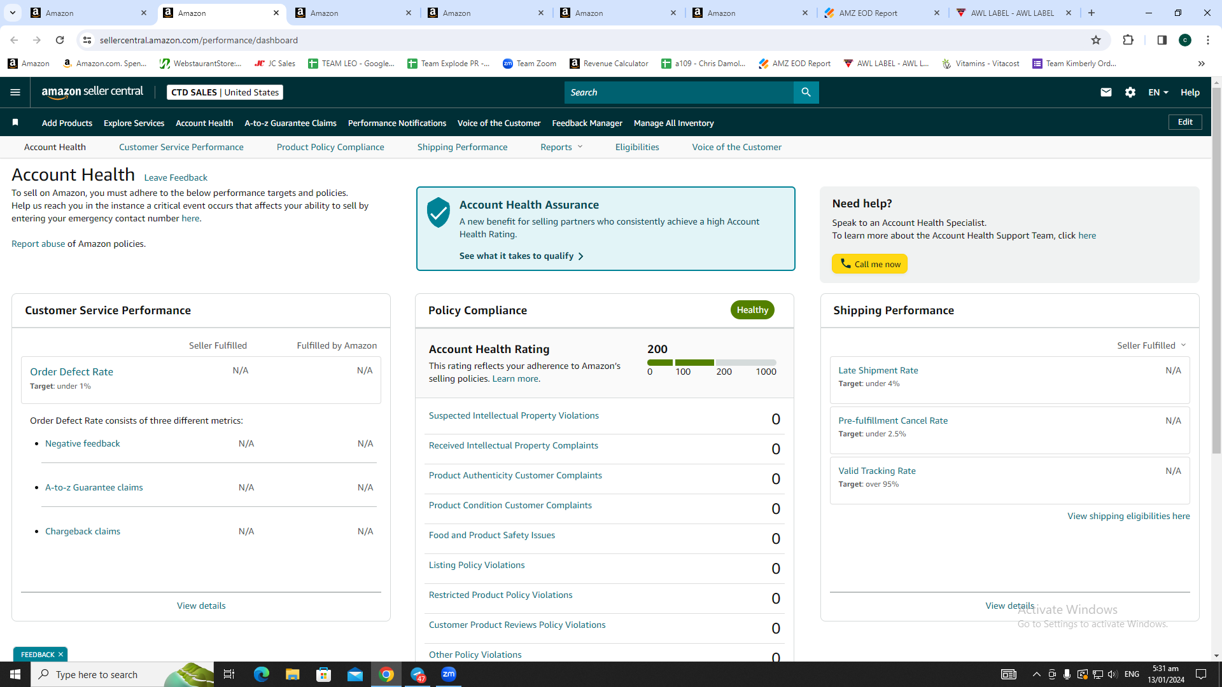Open Mail app from taskbar
This screenshot has width=1222, height=687.
click(355, 674)
